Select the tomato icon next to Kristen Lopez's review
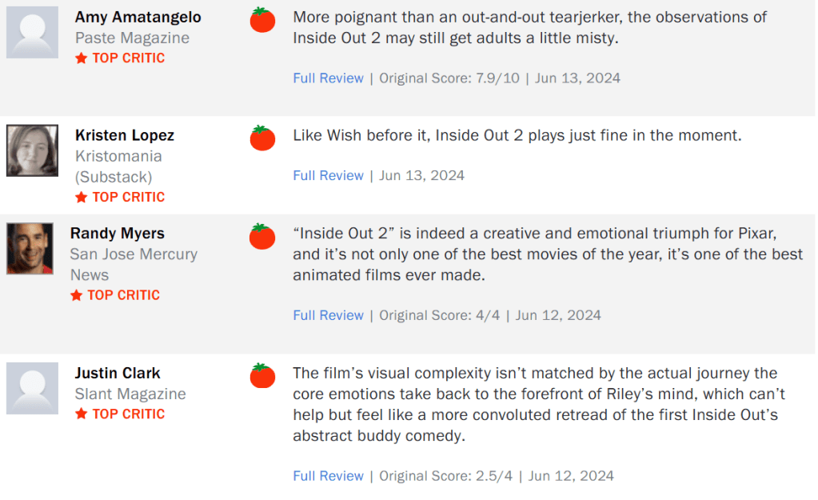This screenshot has width=818, height=500. click(261, 138)
